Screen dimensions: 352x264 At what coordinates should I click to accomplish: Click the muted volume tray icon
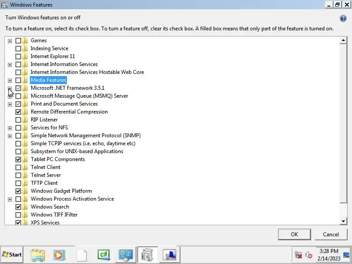[309, 255]
